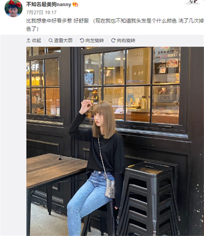Choose the 向右旋转 text option
Image resolution: width=204 pixels, height=236 pixels.
[126, 40]
